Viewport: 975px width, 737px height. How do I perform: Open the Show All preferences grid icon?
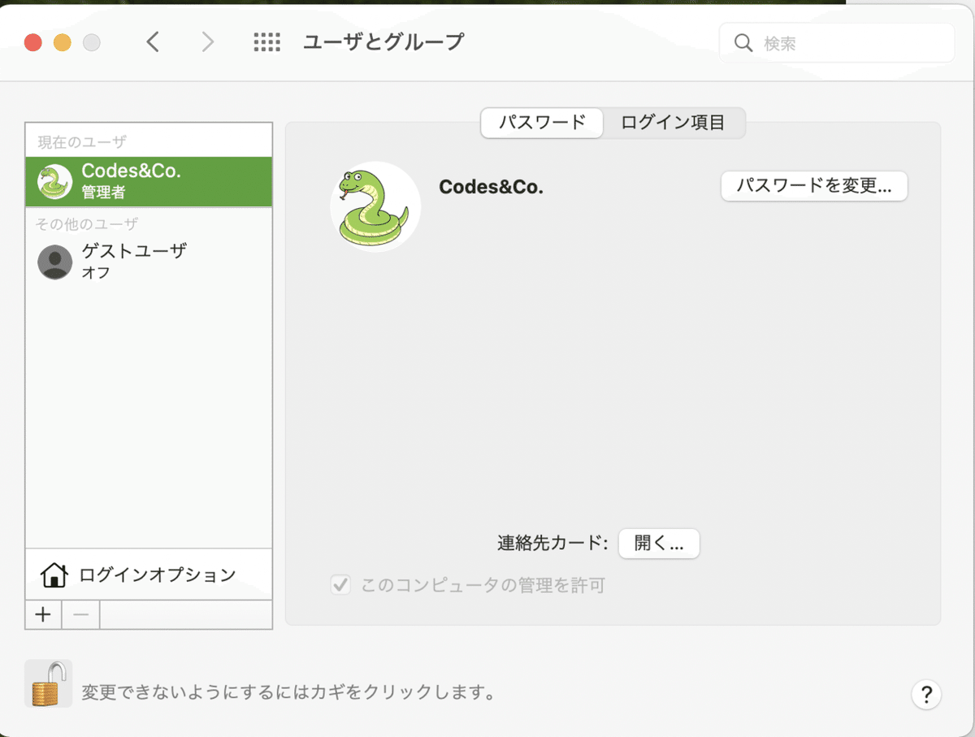[x=266, y=41]
